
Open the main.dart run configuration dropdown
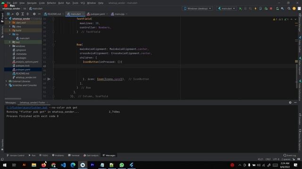(x=226, y=8)
